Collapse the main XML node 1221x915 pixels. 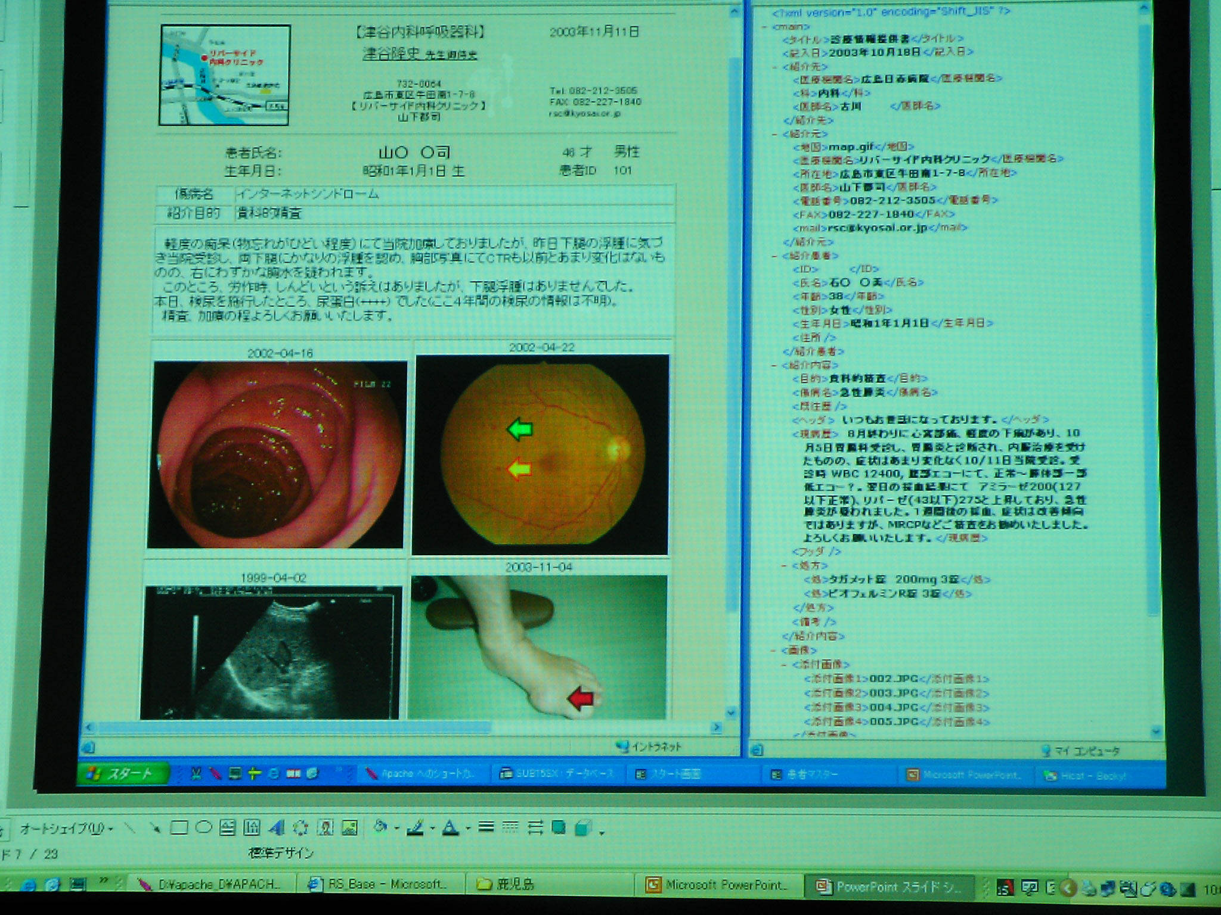click(764, 27)
